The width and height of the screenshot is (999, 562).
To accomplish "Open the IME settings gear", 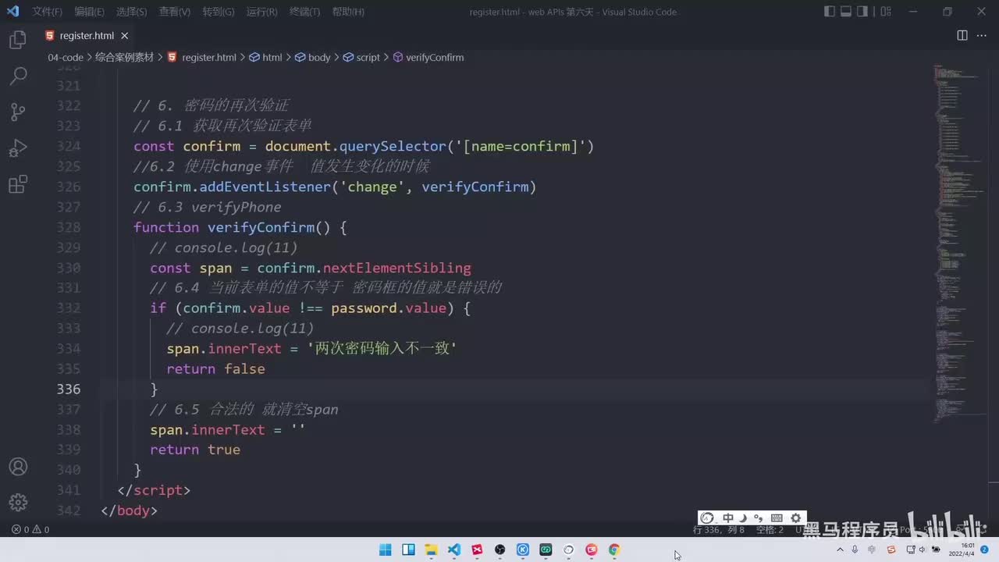I will (x=796, y=518).
